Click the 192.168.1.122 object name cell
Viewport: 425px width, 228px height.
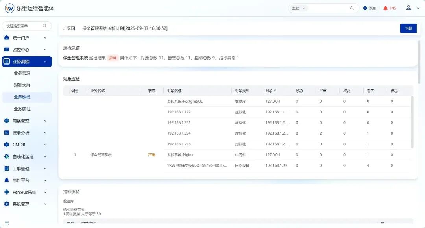coord(179,112)
